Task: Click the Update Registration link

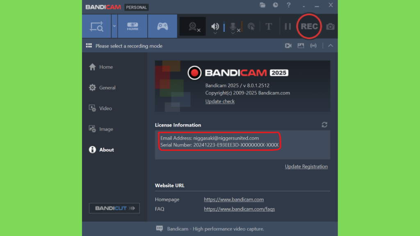Action: coord(306,166)
